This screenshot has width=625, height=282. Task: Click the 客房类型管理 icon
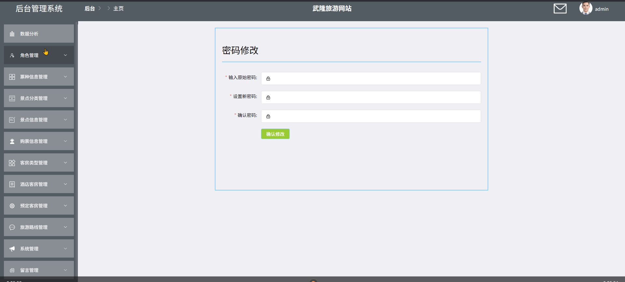[x=12, y=163]
